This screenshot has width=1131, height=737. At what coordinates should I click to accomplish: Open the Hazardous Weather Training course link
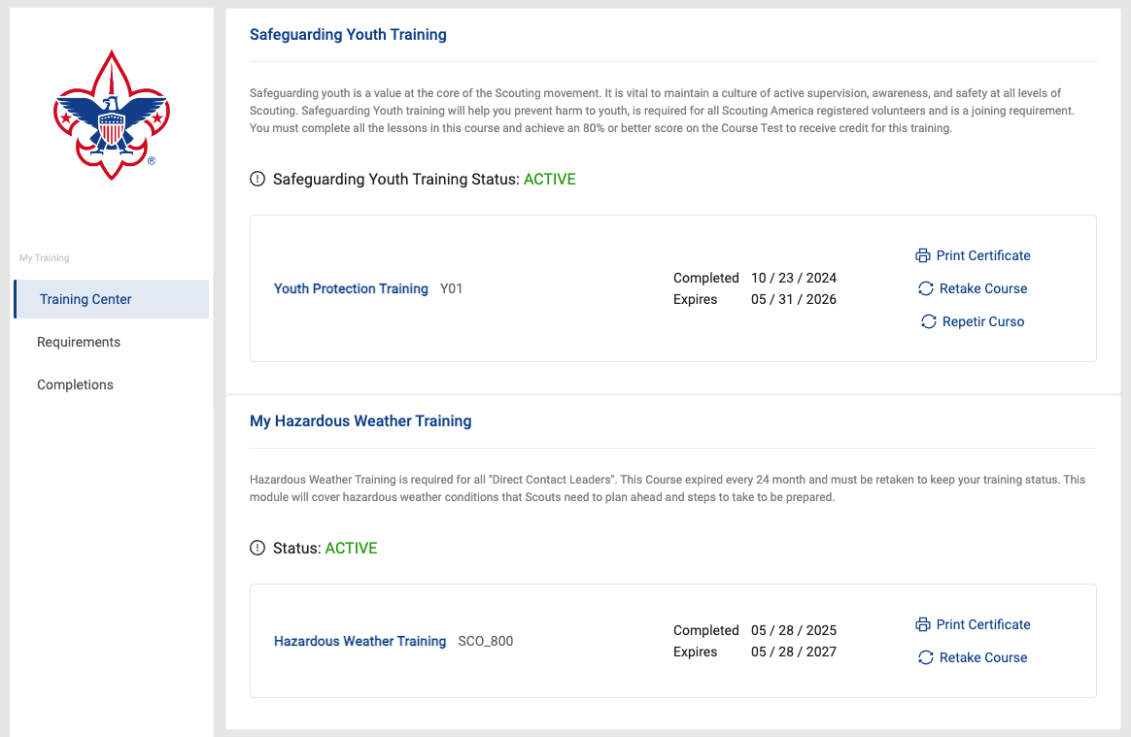360,641
